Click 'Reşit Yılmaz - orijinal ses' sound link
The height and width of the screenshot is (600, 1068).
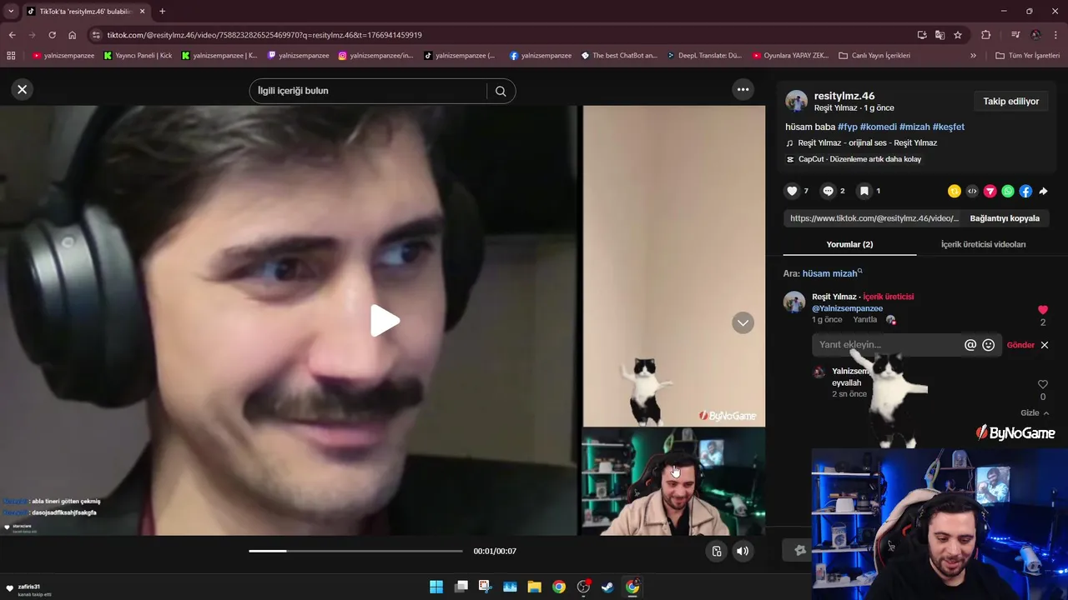(x=868, y=143)
